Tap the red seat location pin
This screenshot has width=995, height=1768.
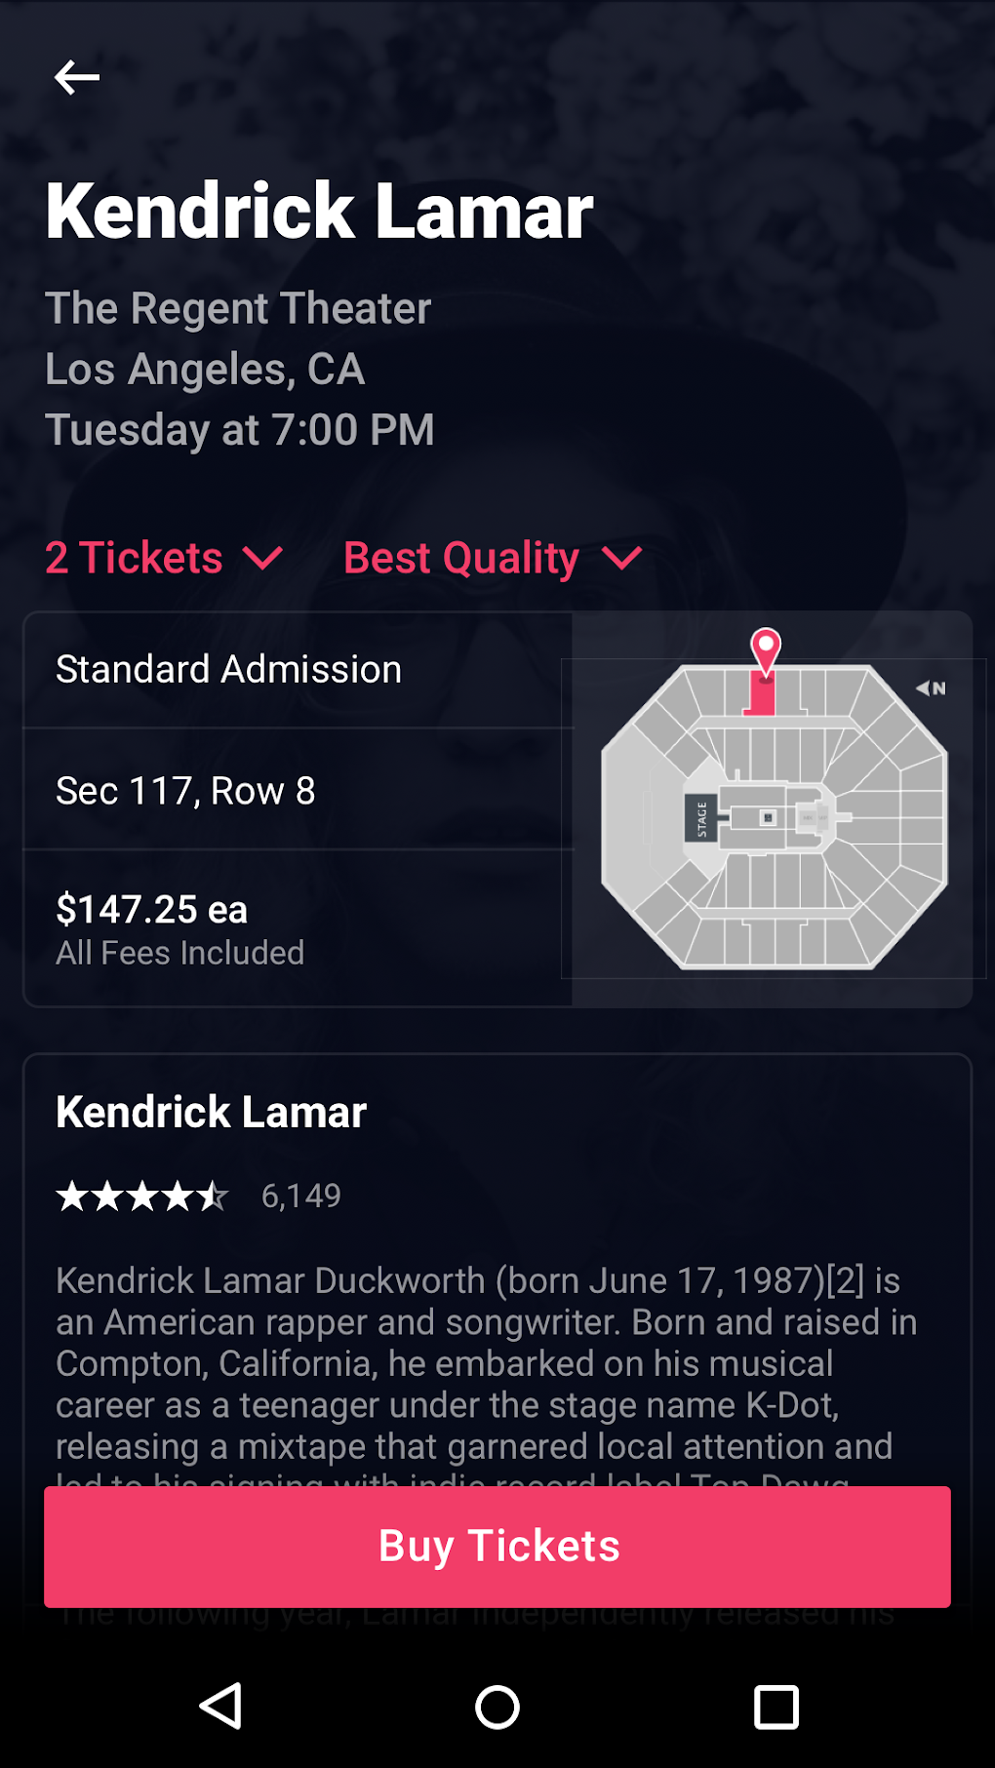tap(766, 649)
